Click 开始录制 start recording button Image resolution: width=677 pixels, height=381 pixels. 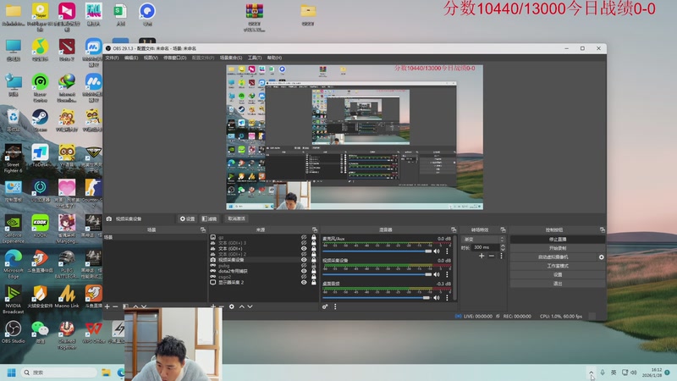click(x=558, y=248)
